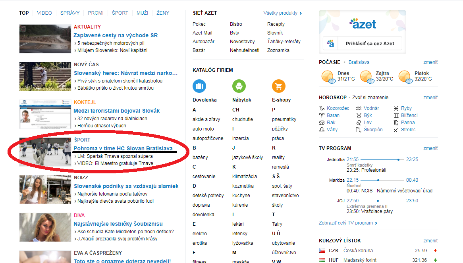
Task: Open headline Pohroma v tíme HC Slovan Bratislava
Action: coord(123,148)
